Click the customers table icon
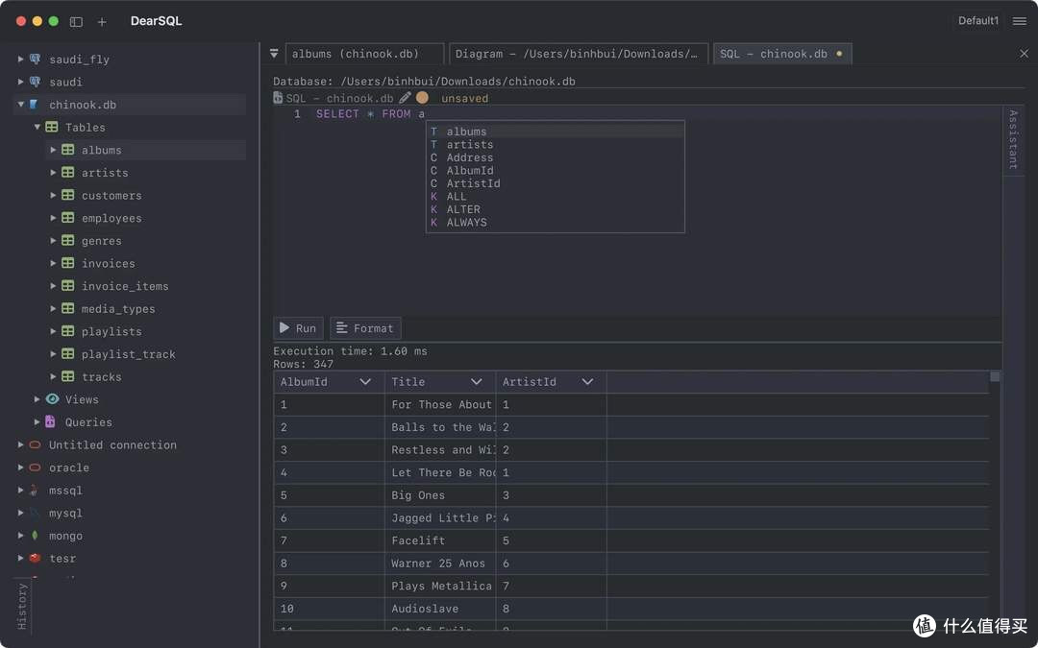This screenshot has width=1038, height=648. [67, 195]
